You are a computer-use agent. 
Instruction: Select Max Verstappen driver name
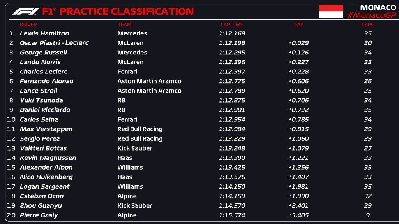click(x=46, y=129)
